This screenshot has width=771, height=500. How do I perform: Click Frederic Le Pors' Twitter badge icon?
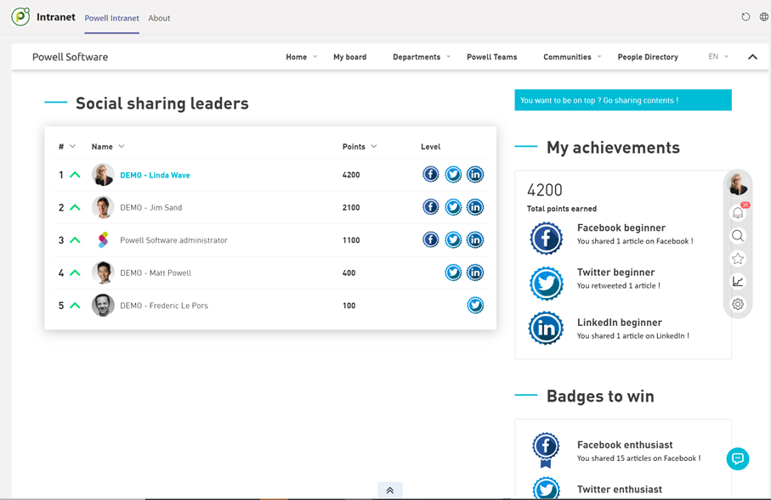[475, 305]
